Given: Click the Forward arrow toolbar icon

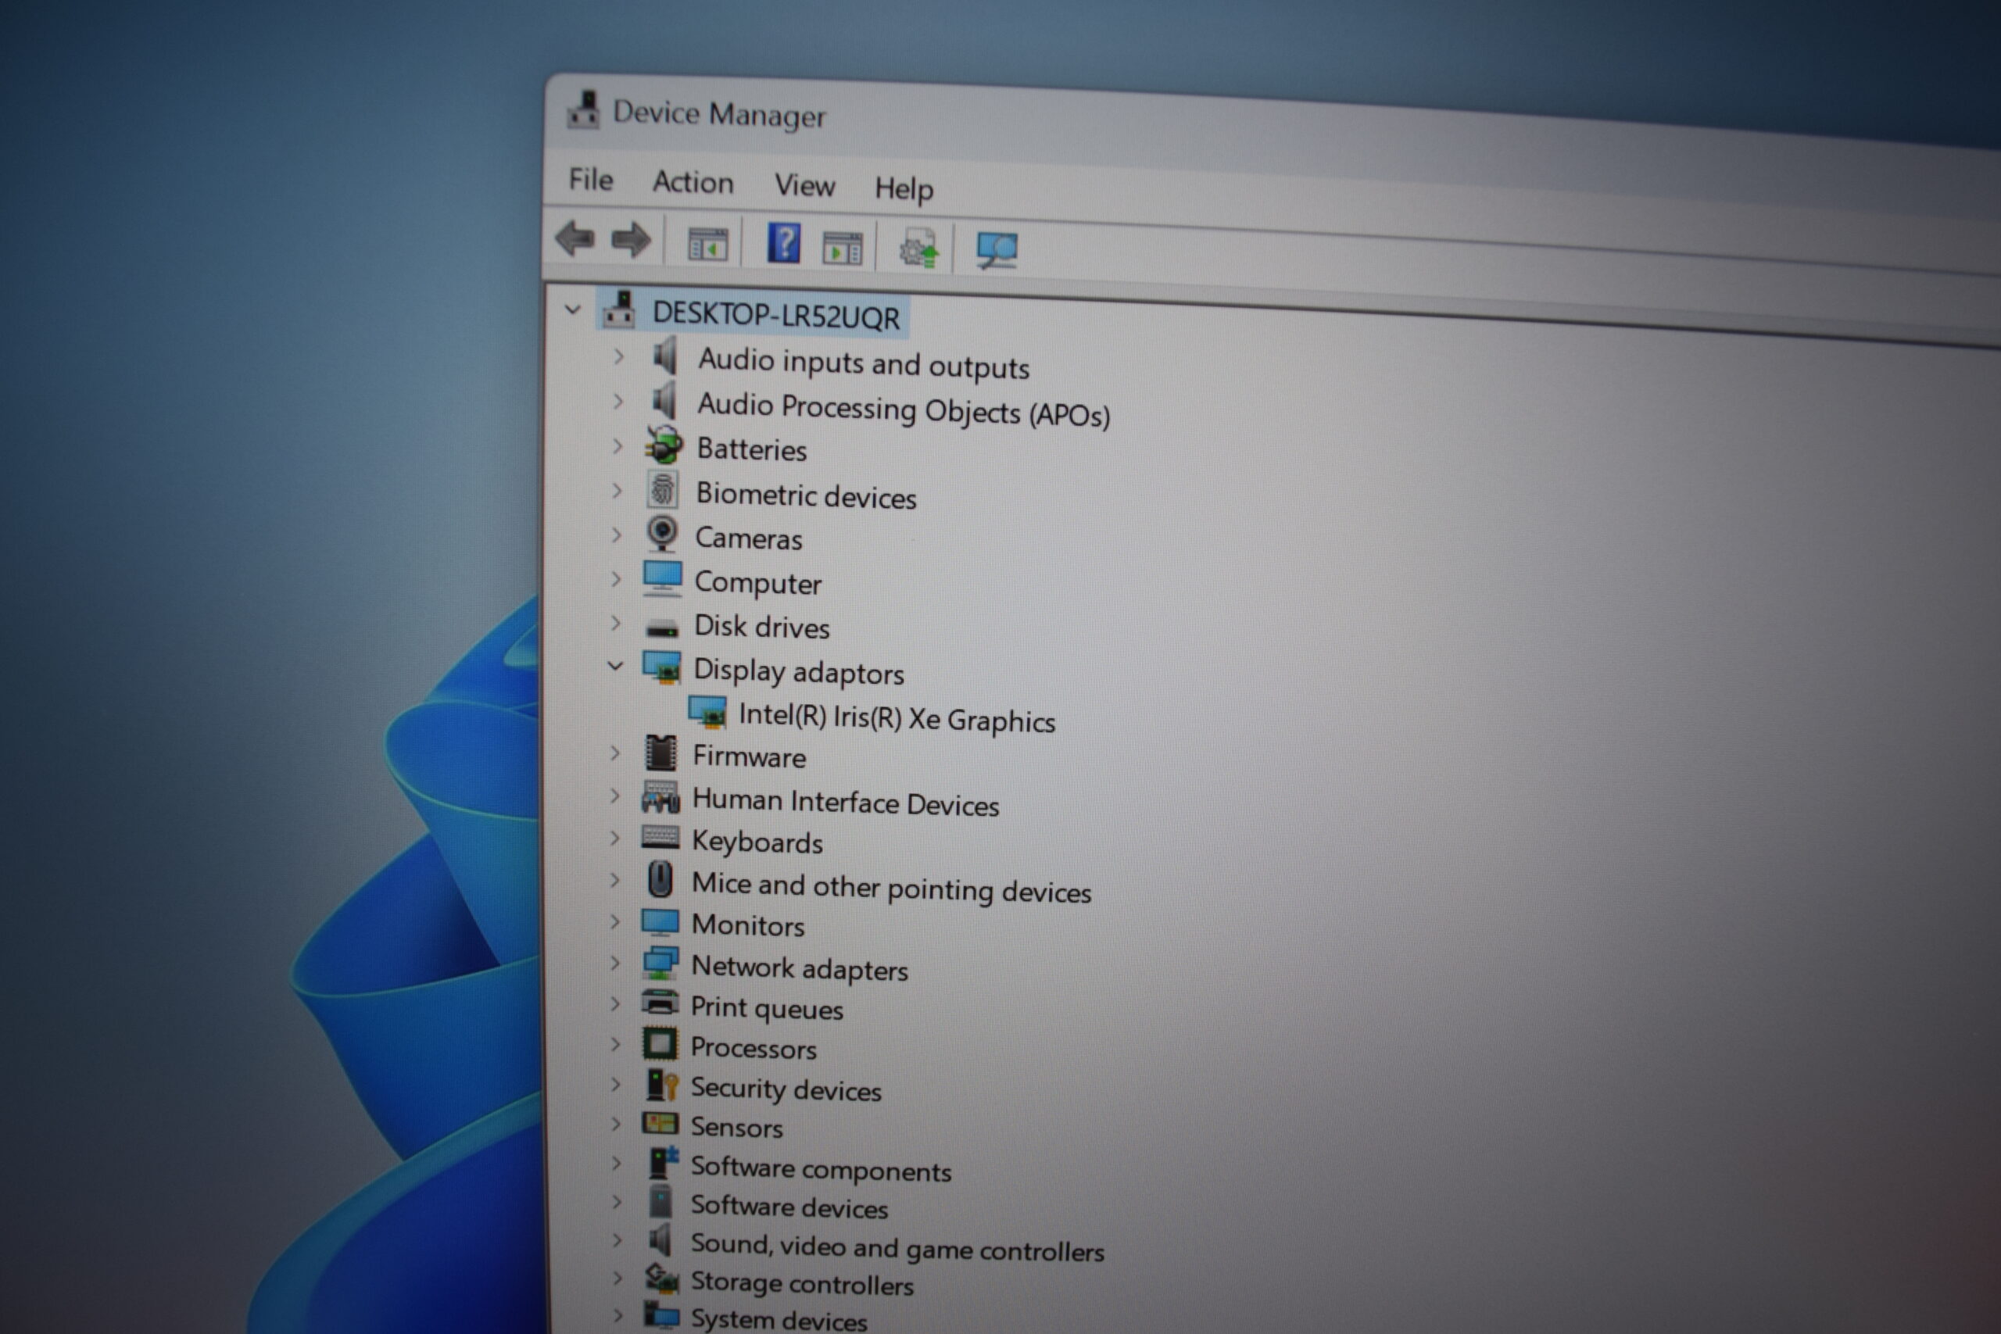Looking at the screenshot, I should click(x=631, y=240).
